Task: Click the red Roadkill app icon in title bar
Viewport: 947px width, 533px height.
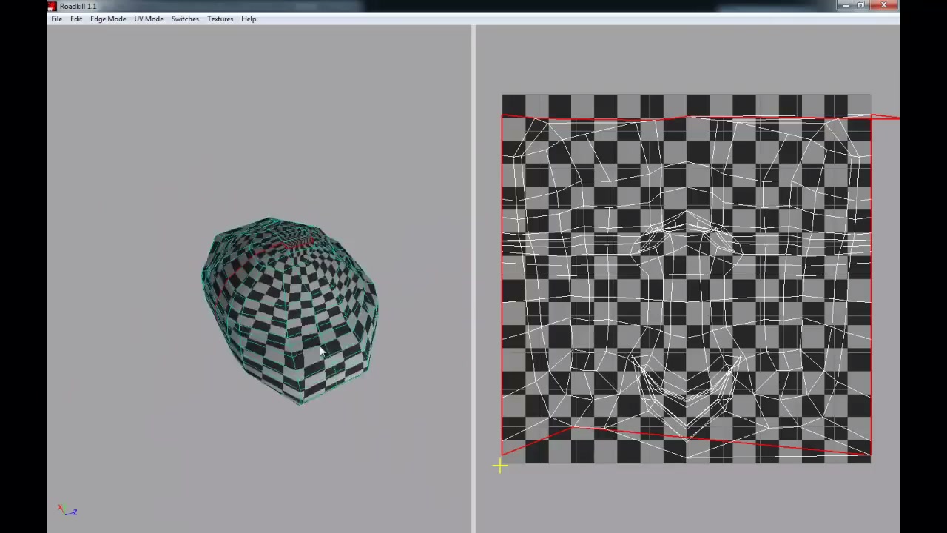Action: point(52,6)
